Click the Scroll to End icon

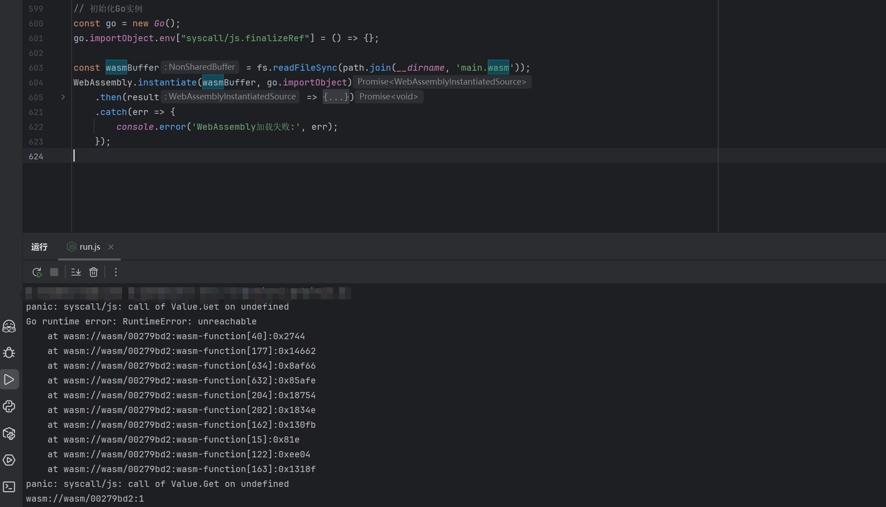[x=76, y=272]
